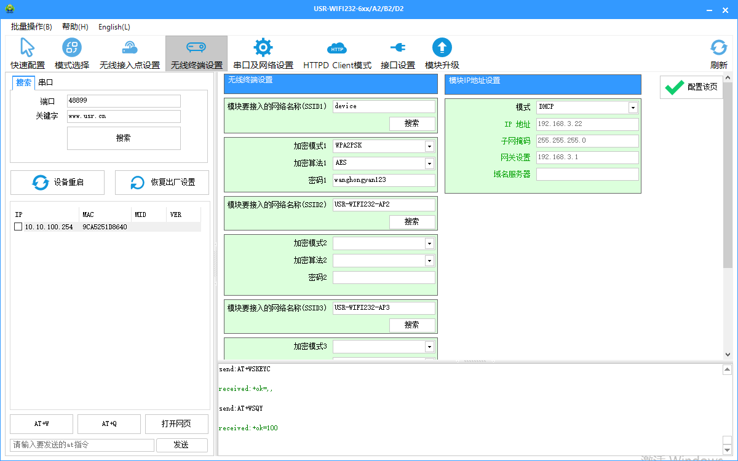Click the 子网掩码 field 255.255.255.0
738x461 pixels.
[x=587, y=141]
